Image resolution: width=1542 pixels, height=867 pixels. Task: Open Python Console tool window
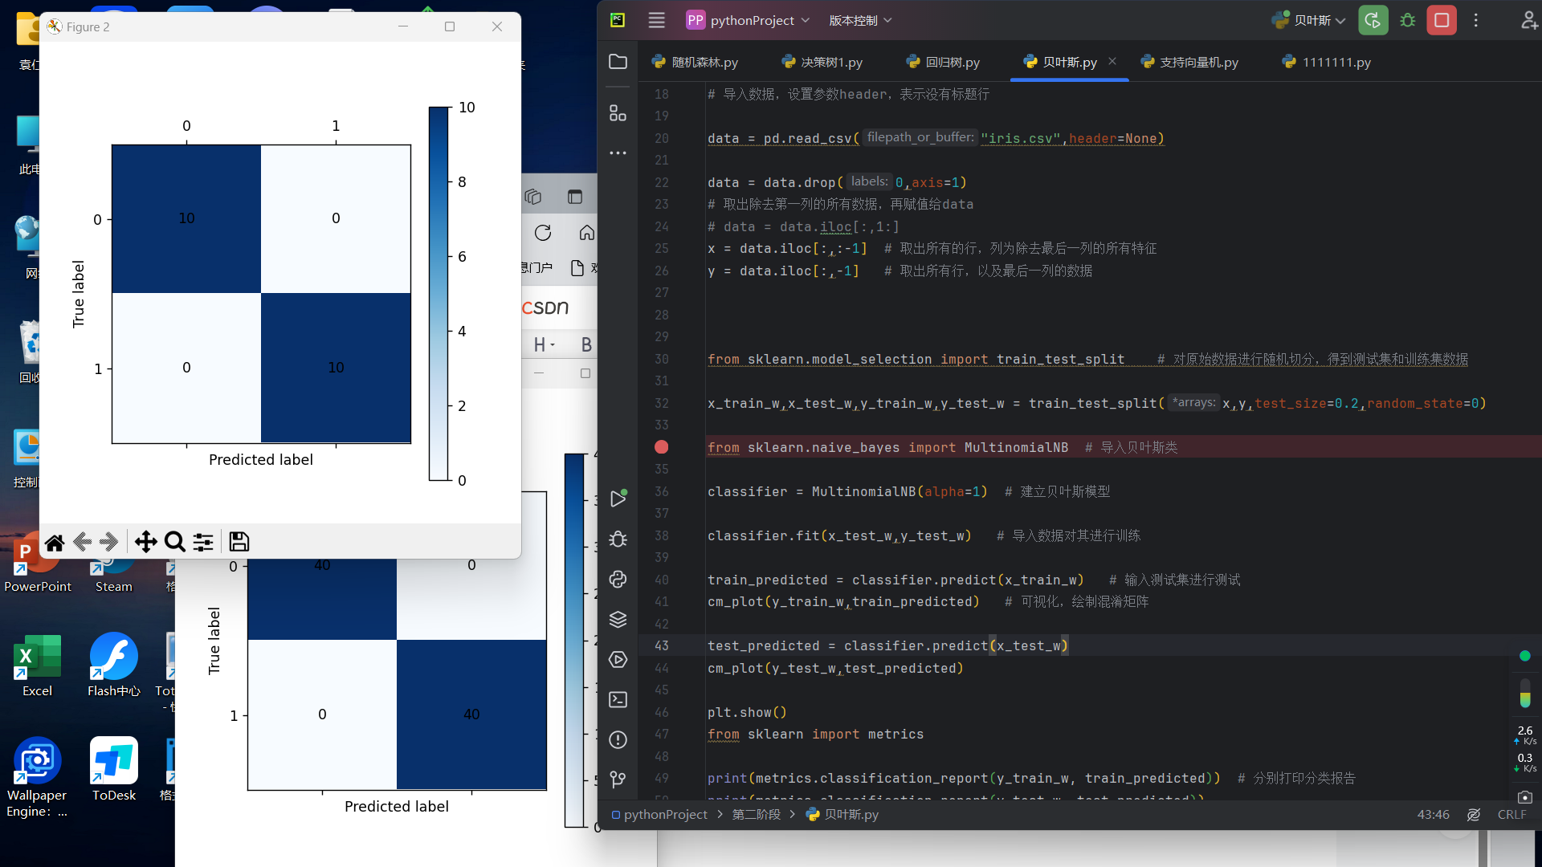pyautogui.click(x=618, y=579)
